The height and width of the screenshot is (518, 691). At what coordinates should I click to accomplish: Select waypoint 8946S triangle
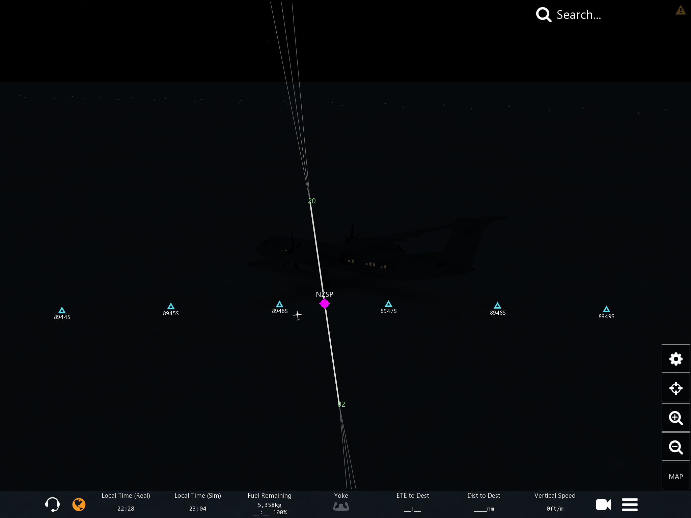pyautogui.click(x=279, y=305)
